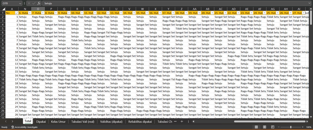Open filter dropdown for 11. Hut column
The width and height of the screenshot is (313, 130).
[95, 13]
